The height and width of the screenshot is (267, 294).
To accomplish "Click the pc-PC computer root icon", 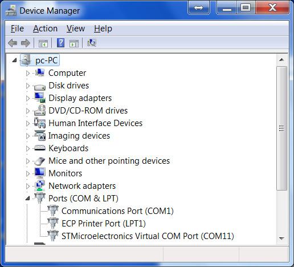I will point(26,60).
